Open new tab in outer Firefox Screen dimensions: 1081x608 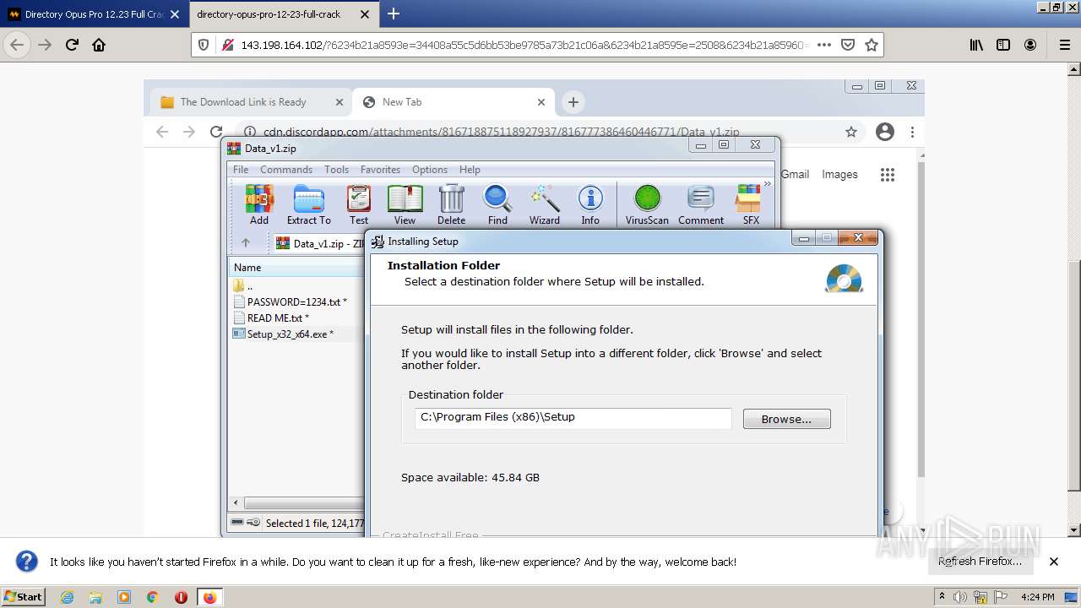pyautogui.click(x=394, y=14)
